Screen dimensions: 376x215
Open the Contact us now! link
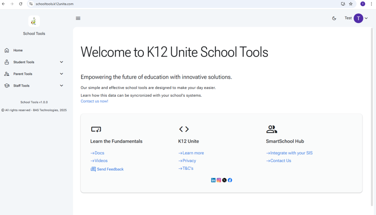click(94, 101)
